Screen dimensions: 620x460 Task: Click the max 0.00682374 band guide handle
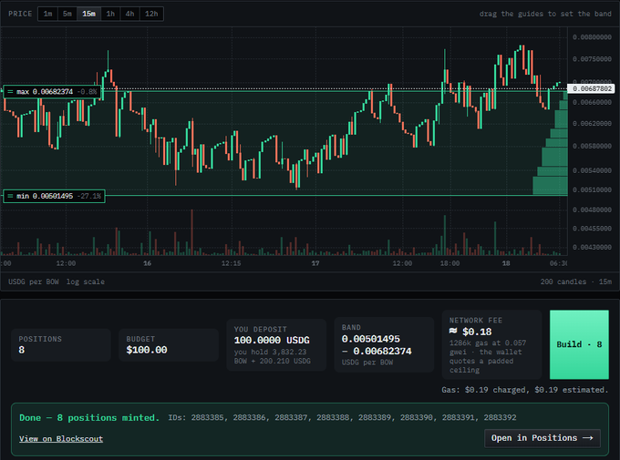coord(52,92)
